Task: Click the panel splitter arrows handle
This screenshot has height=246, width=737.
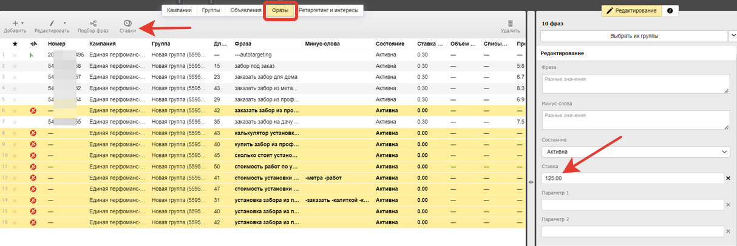Action: point(532,181)
